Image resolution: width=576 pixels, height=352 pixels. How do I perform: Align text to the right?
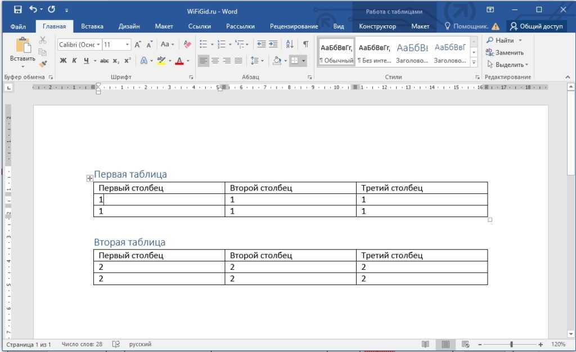(227, 61)
